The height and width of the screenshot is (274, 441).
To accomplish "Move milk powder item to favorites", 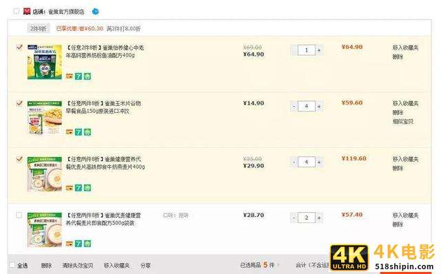I will (x=406, y=48).
